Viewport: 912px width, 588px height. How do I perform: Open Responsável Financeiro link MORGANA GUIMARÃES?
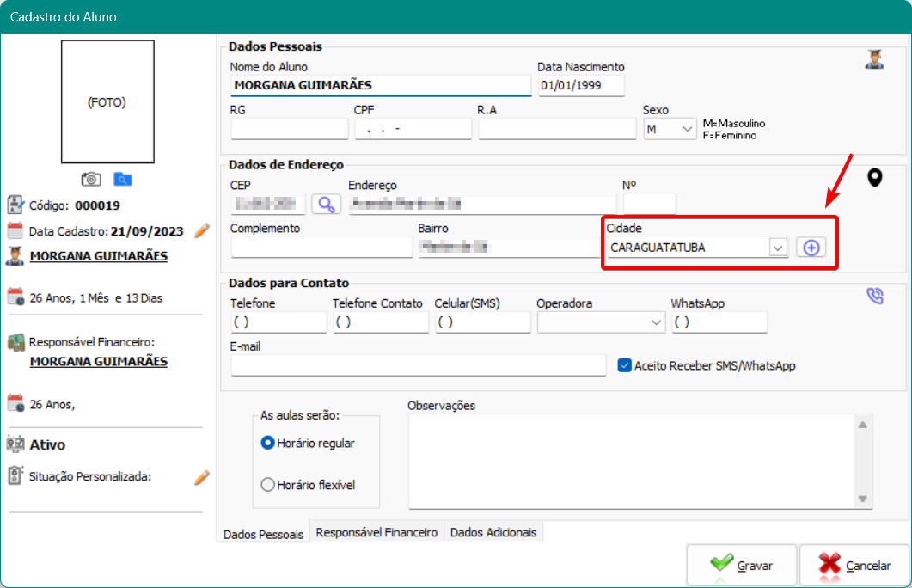[x=99, y=361]
